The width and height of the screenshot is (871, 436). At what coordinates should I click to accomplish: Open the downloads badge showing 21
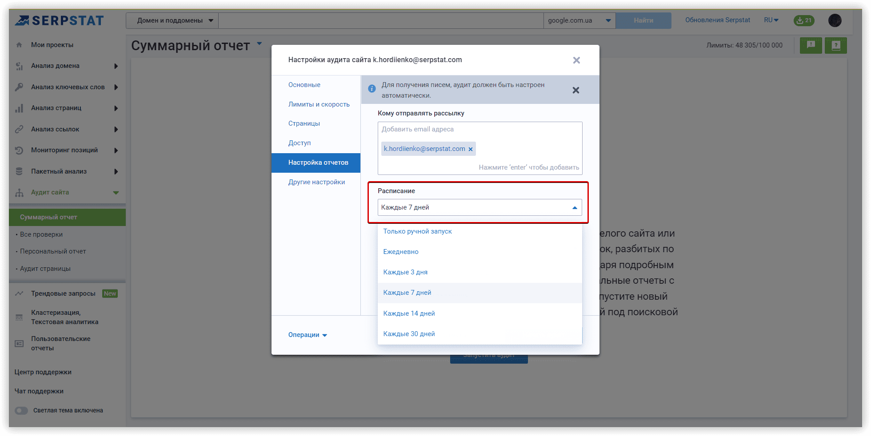804,20
